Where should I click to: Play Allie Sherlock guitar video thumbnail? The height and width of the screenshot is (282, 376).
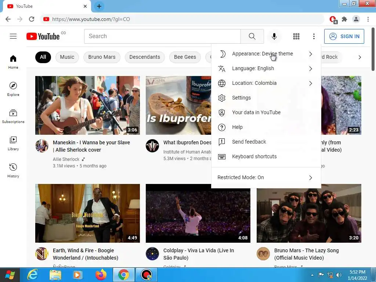87,105
